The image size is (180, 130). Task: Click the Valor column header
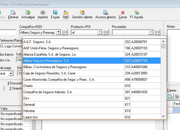pyautogui.click(x=11, y=108)
